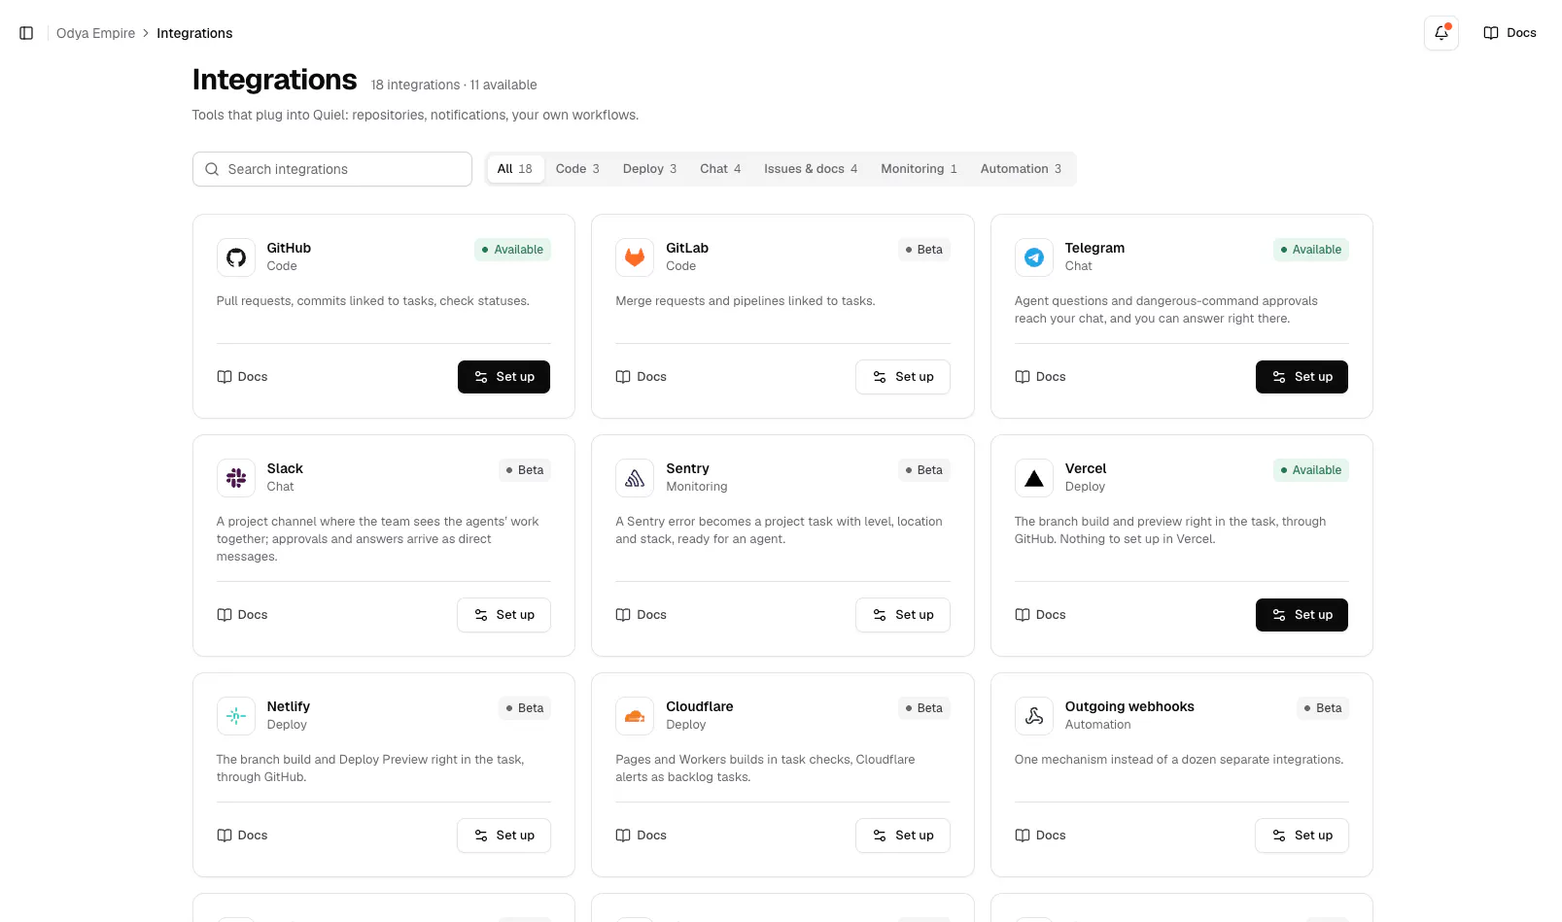Click the Sentry logo icon
This screenshot has width=1562, height=922.
pos(635,478)
